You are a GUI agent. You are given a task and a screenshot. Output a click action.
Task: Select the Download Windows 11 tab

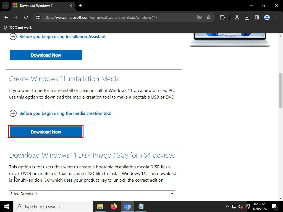pos(43,6)
